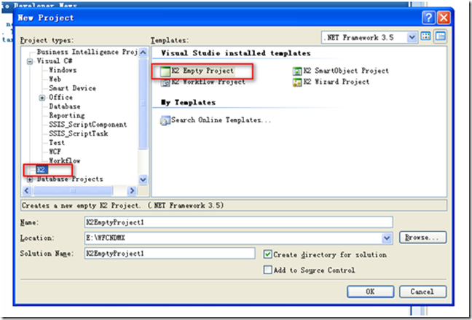This screenshot has height=320, width=472.
Task: Select Windows under Visual C#
Action: [63, 70]
